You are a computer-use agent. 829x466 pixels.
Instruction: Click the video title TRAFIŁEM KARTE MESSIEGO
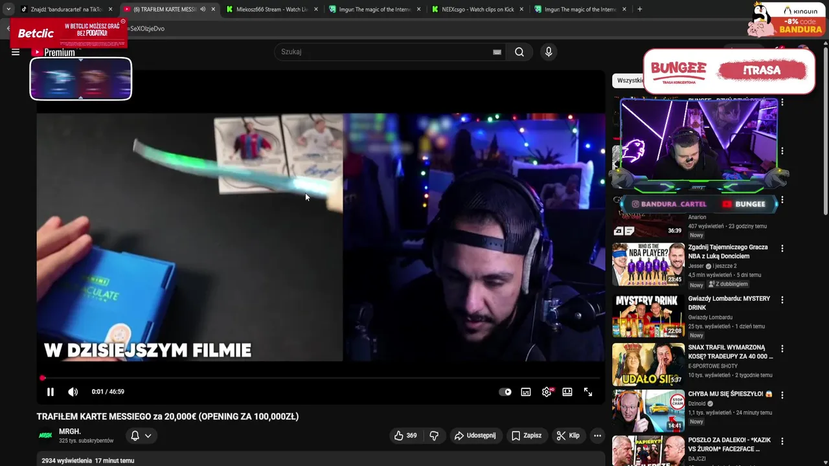(168, 416)
